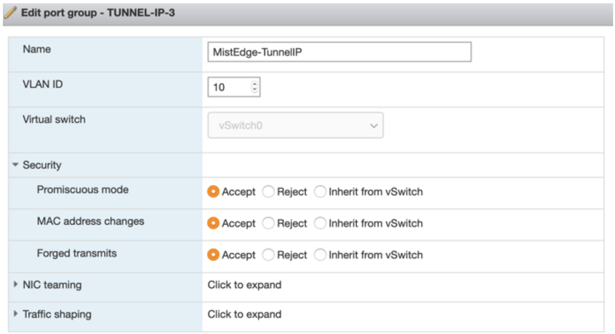
Task: Select Reject for MAC address changes
Action: 269,223
